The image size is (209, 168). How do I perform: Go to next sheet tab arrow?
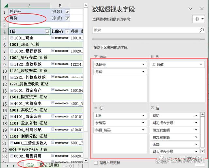pos(14,166)
